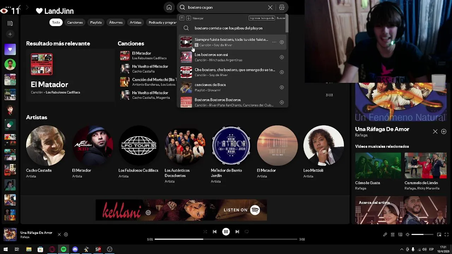This screenshot has width=452, height=254.
Task: Click 'Ingresar búsqueda' hint button
Action: 262,18
